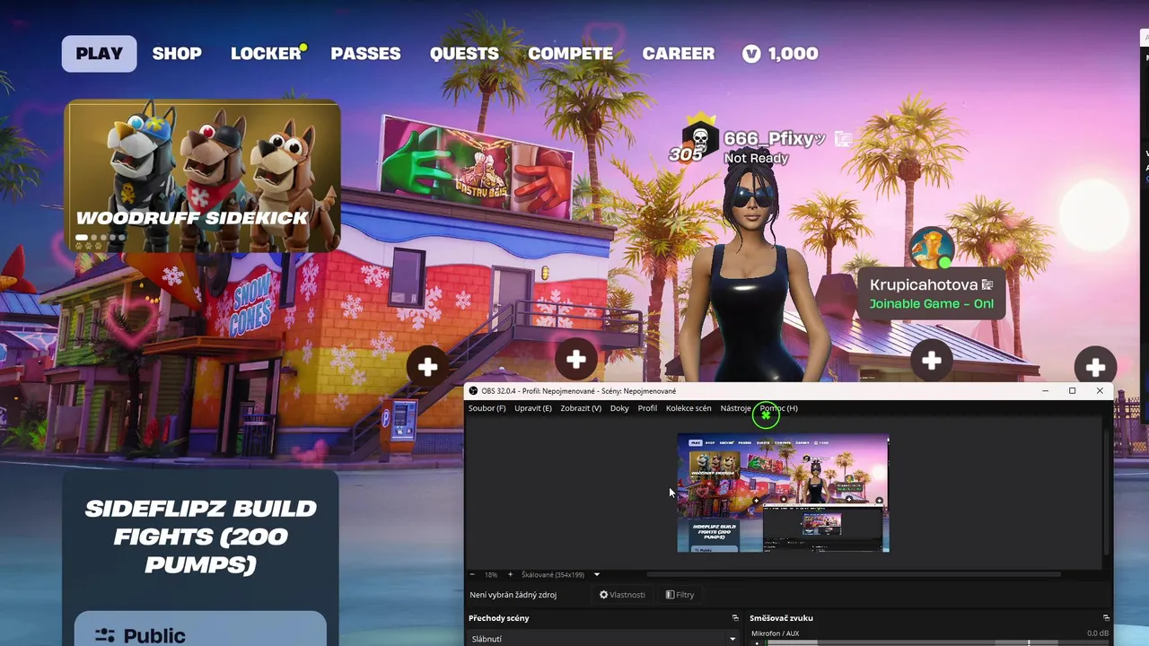Open the Profil menu in OBS

pos(647,408)
